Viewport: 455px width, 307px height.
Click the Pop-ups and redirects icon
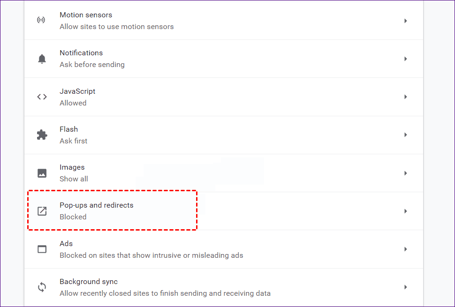coord(42,211)
